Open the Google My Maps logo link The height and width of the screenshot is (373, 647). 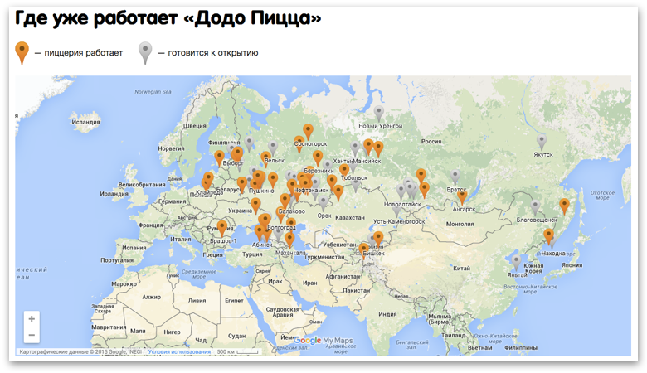click(323, 341)
